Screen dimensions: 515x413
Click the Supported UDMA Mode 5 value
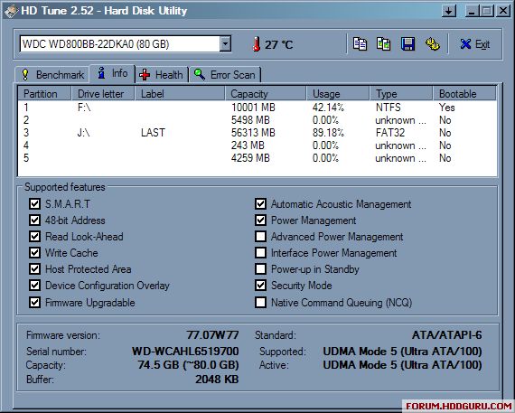tap(402, 352)
